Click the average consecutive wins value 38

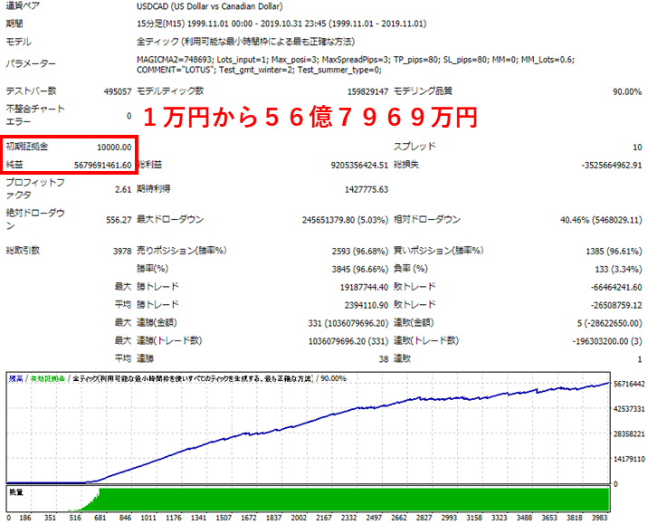coord(384,359)
